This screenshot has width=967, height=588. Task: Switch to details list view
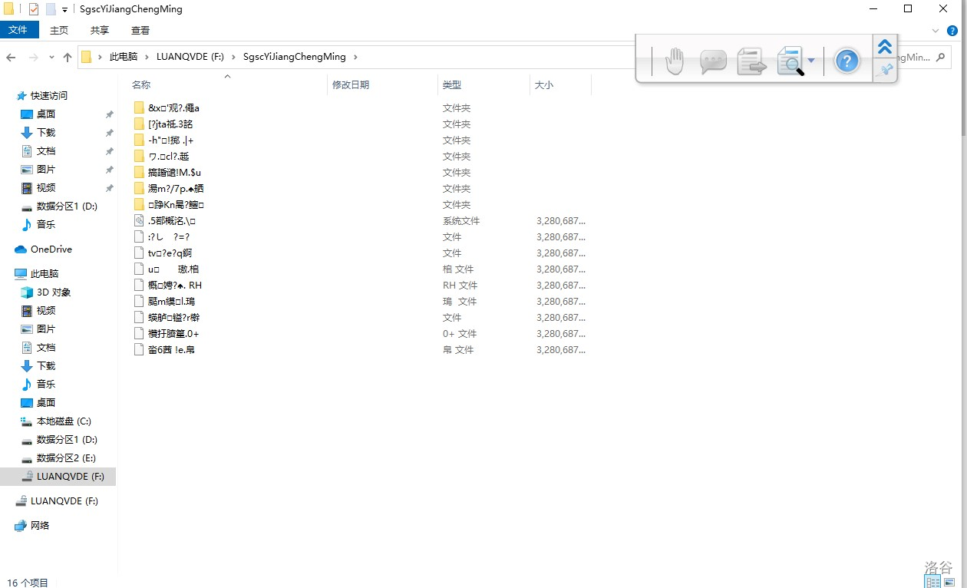pyautogui.click(x=932, y=582)
